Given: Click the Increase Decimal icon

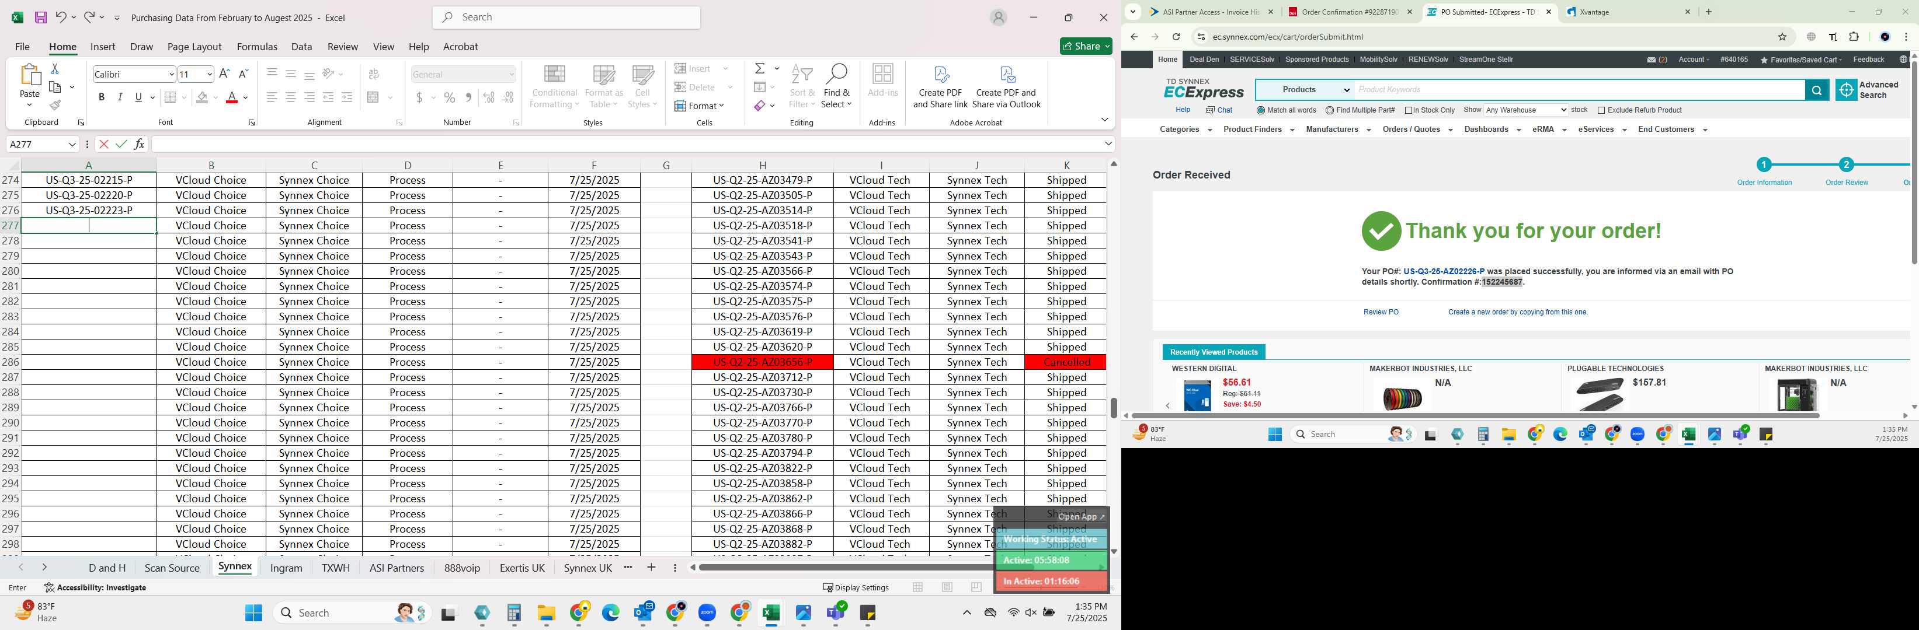Looking at the screenshot, I should (489, 97).
